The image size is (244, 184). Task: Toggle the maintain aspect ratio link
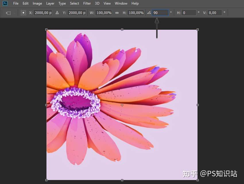pyautogui.click(x=117, y=13)
